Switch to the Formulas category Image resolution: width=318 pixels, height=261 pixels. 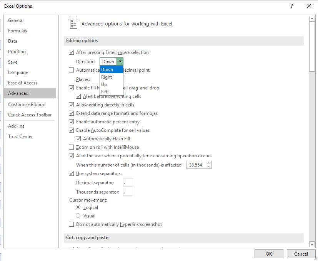(17, 30)
